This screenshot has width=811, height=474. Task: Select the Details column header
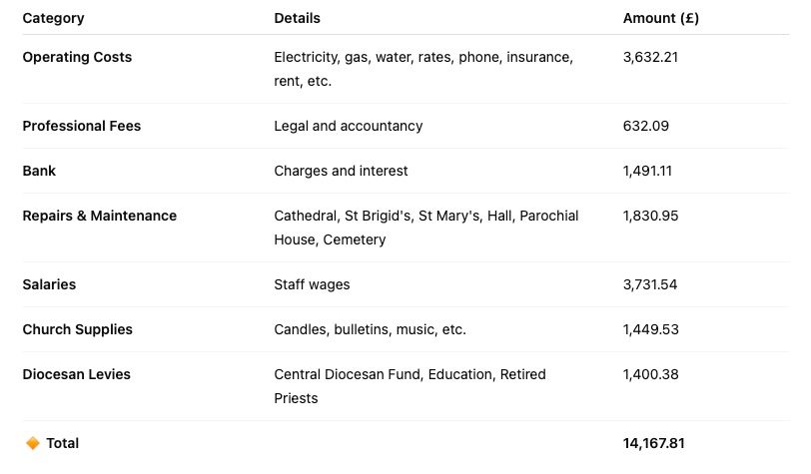click(297, 18)
